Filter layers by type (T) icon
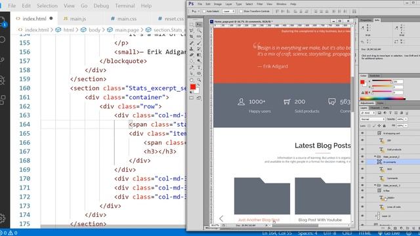The width and height of the screenshot is (420, 236). [390, 113]
